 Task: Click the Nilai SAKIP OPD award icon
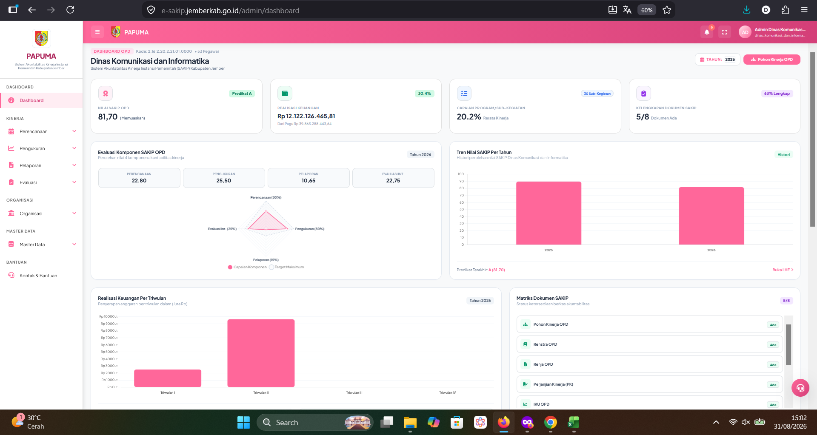tap(106, 93)
